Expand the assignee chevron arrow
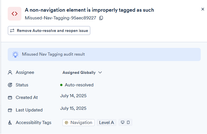 [x=100, y=72]
